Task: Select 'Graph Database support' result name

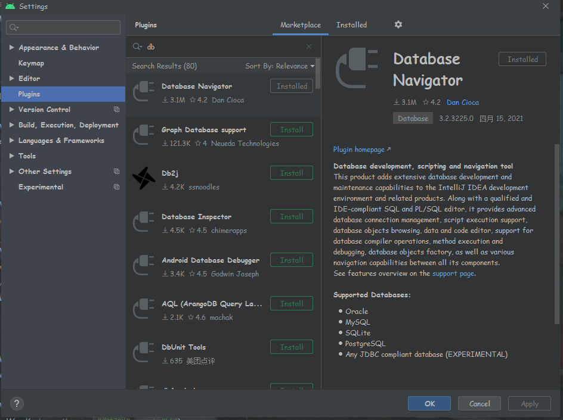Action: pos(204,129)
